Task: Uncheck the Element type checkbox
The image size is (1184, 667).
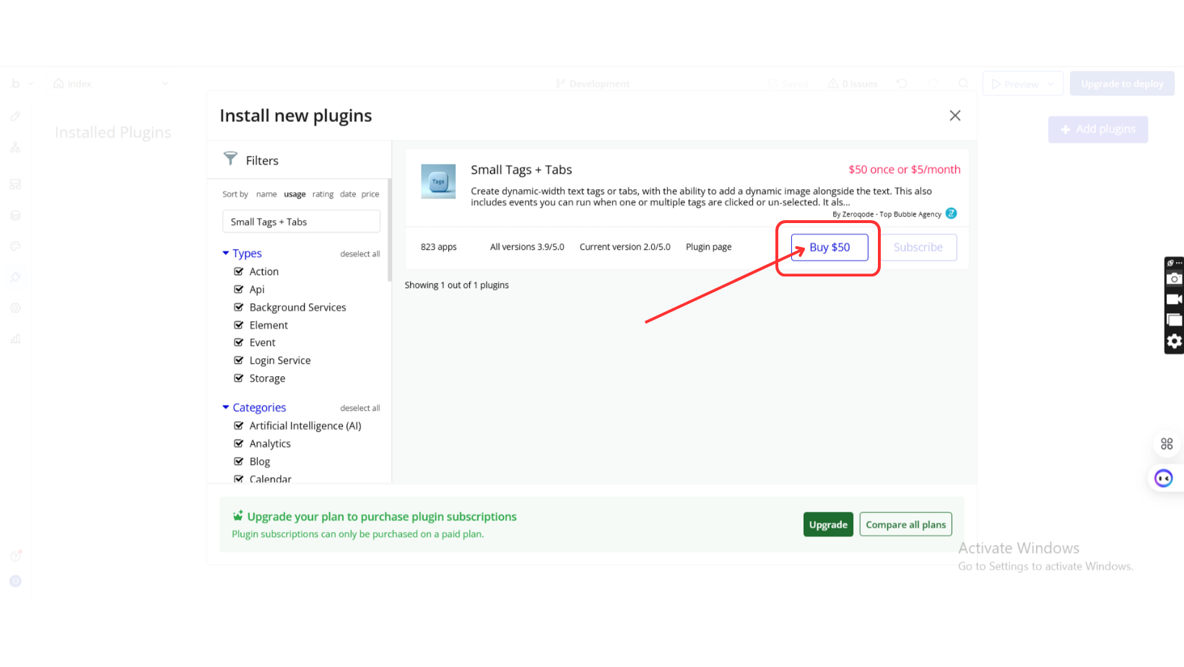Action: pyautogui.click(x=239, y=325)
